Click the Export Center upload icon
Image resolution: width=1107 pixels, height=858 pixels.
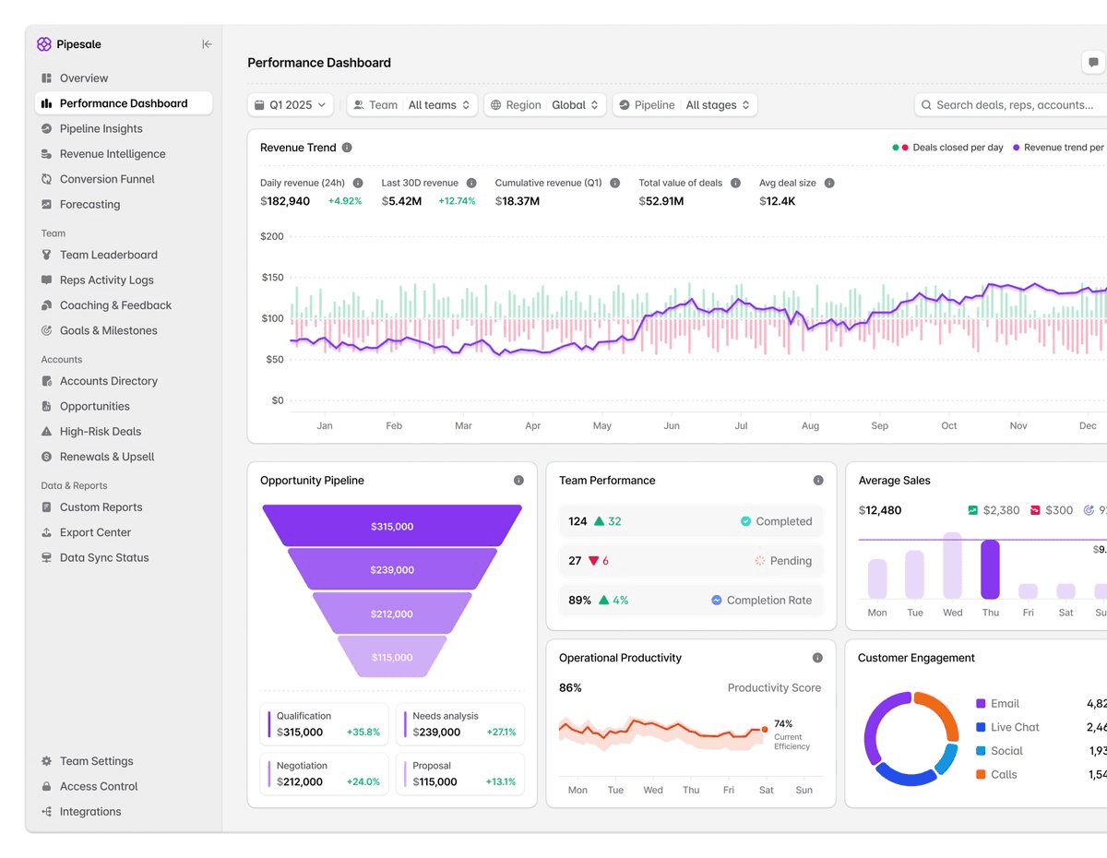click(47, 532)
